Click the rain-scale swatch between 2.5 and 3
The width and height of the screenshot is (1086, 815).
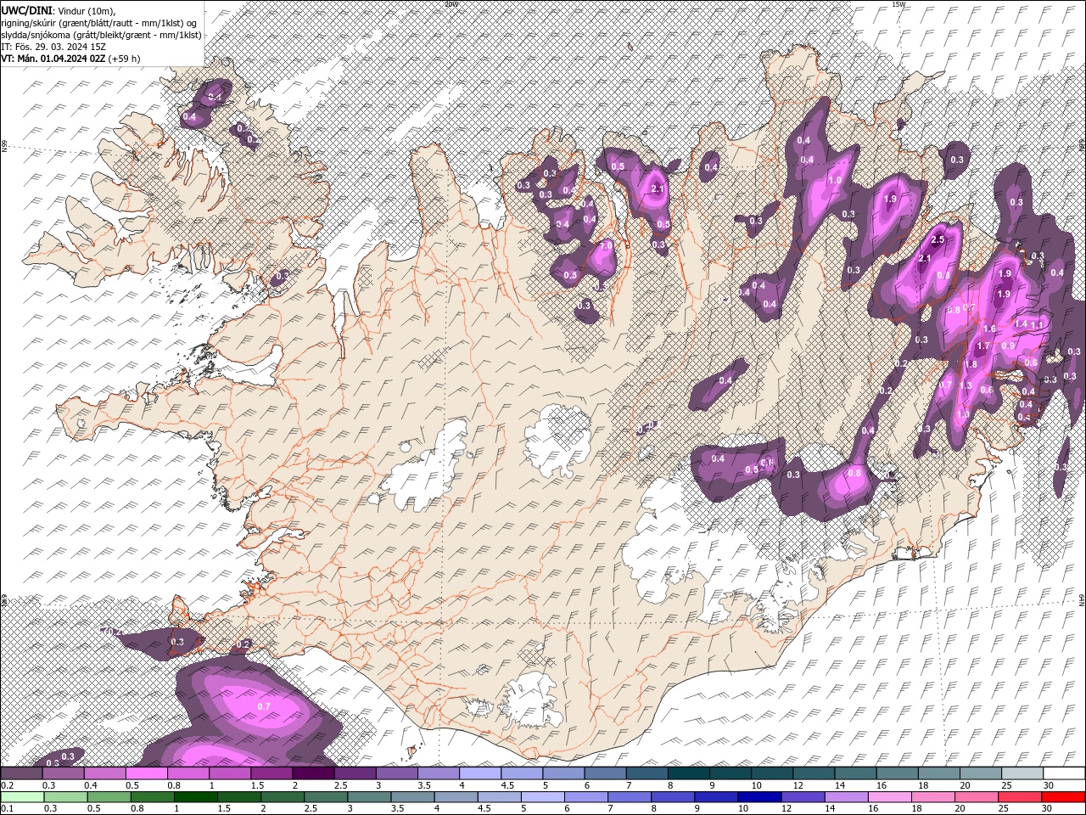[x=326, y=797]
